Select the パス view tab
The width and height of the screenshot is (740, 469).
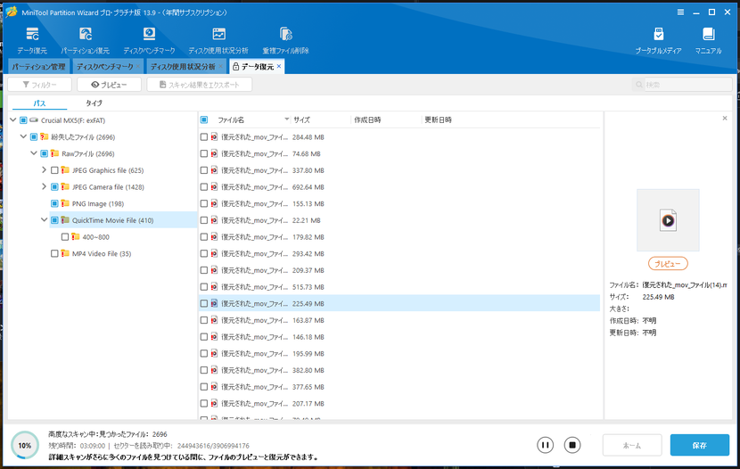(39, 103)
